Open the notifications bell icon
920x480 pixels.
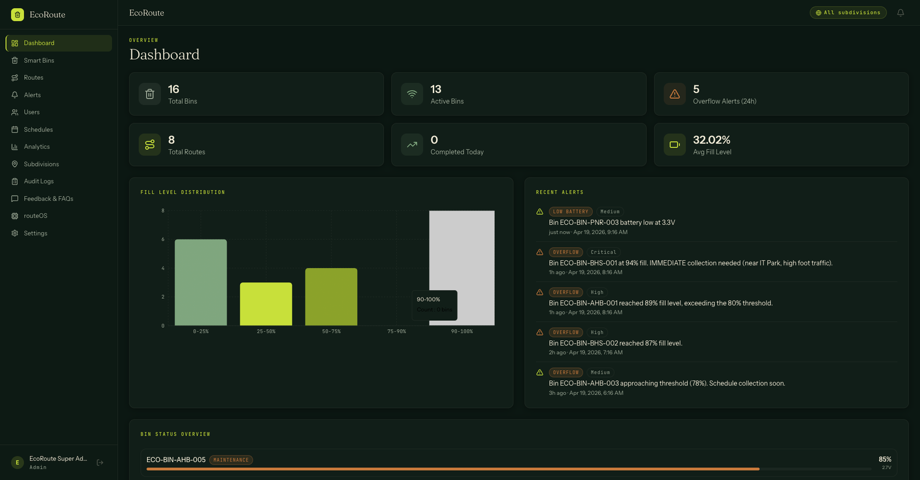coord(900,13)
